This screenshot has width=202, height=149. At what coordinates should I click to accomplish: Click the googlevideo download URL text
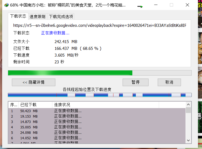pyautogui.click(x=100, y=25)
